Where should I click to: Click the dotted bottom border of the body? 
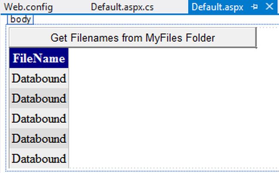(x=142, y=171)
